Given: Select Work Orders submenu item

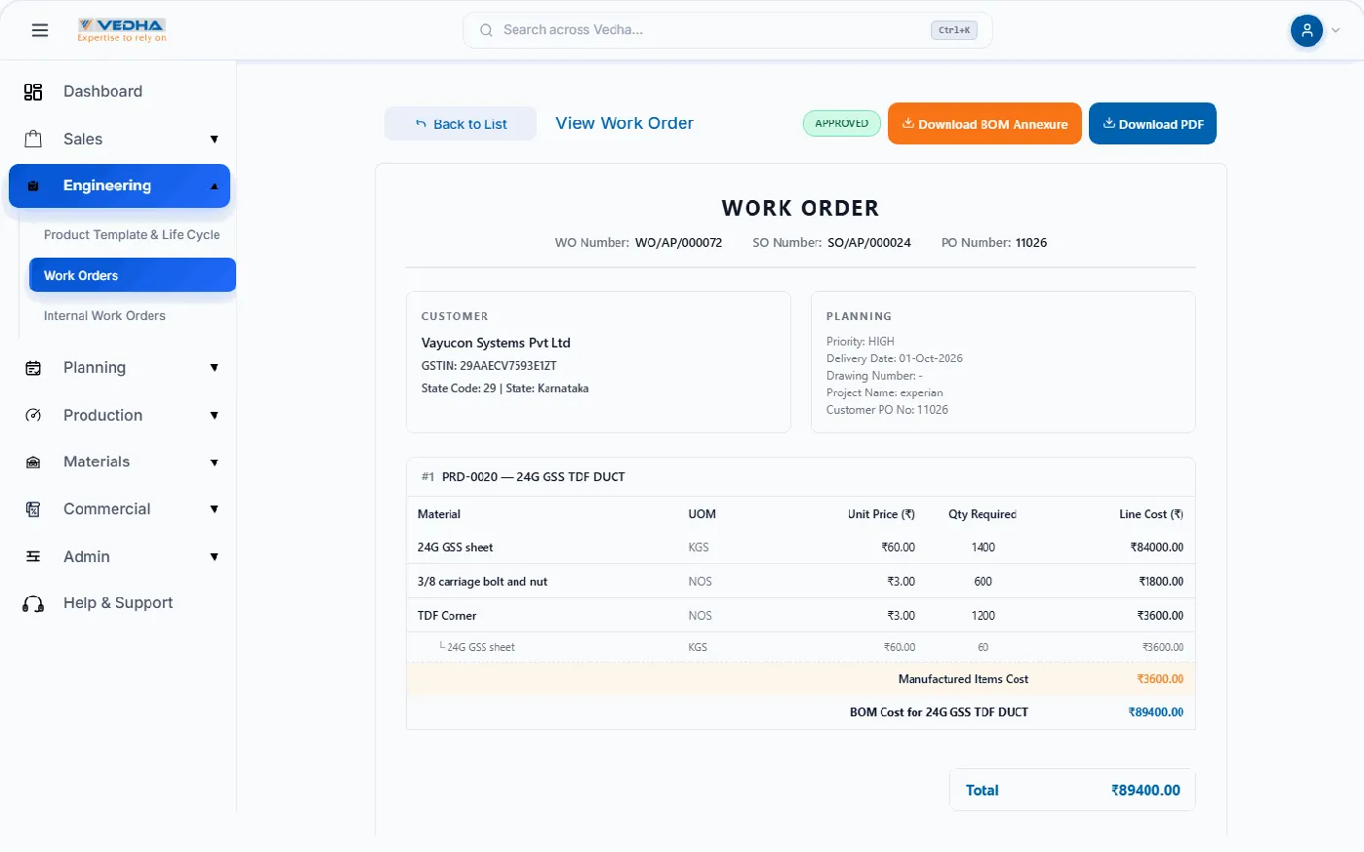Looking at the screenshot, I should (x=133, y=275).
